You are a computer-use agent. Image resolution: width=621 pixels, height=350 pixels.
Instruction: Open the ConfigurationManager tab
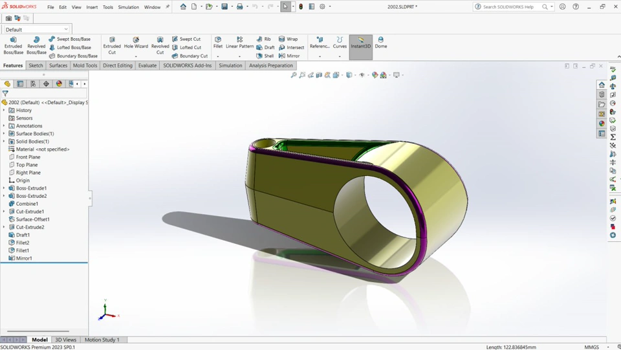pos(33,83)
